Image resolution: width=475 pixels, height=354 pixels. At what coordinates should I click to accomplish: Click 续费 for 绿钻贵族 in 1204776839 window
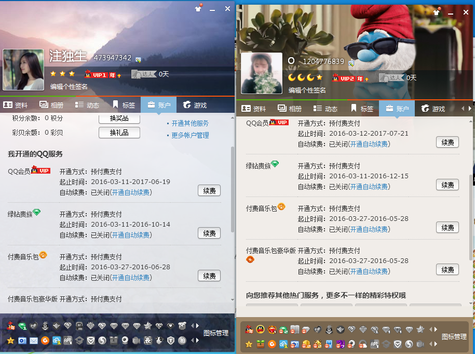[447, 185]
